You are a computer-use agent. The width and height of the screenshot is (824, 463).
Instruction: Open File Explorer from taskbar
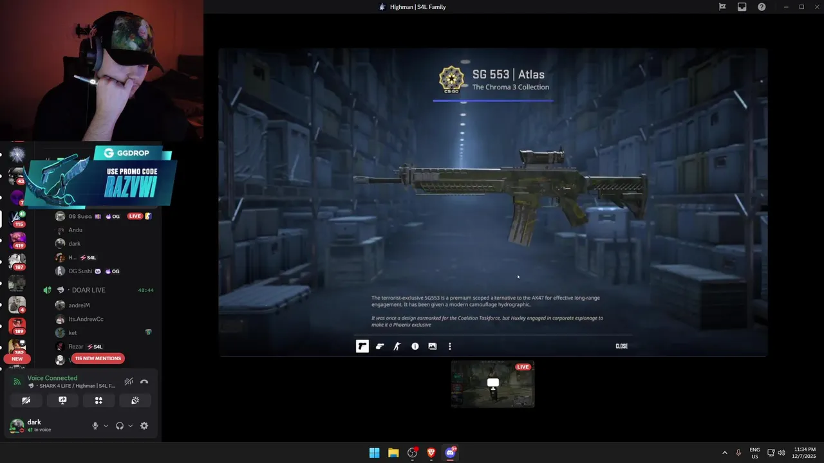click(x=393, y=453)
